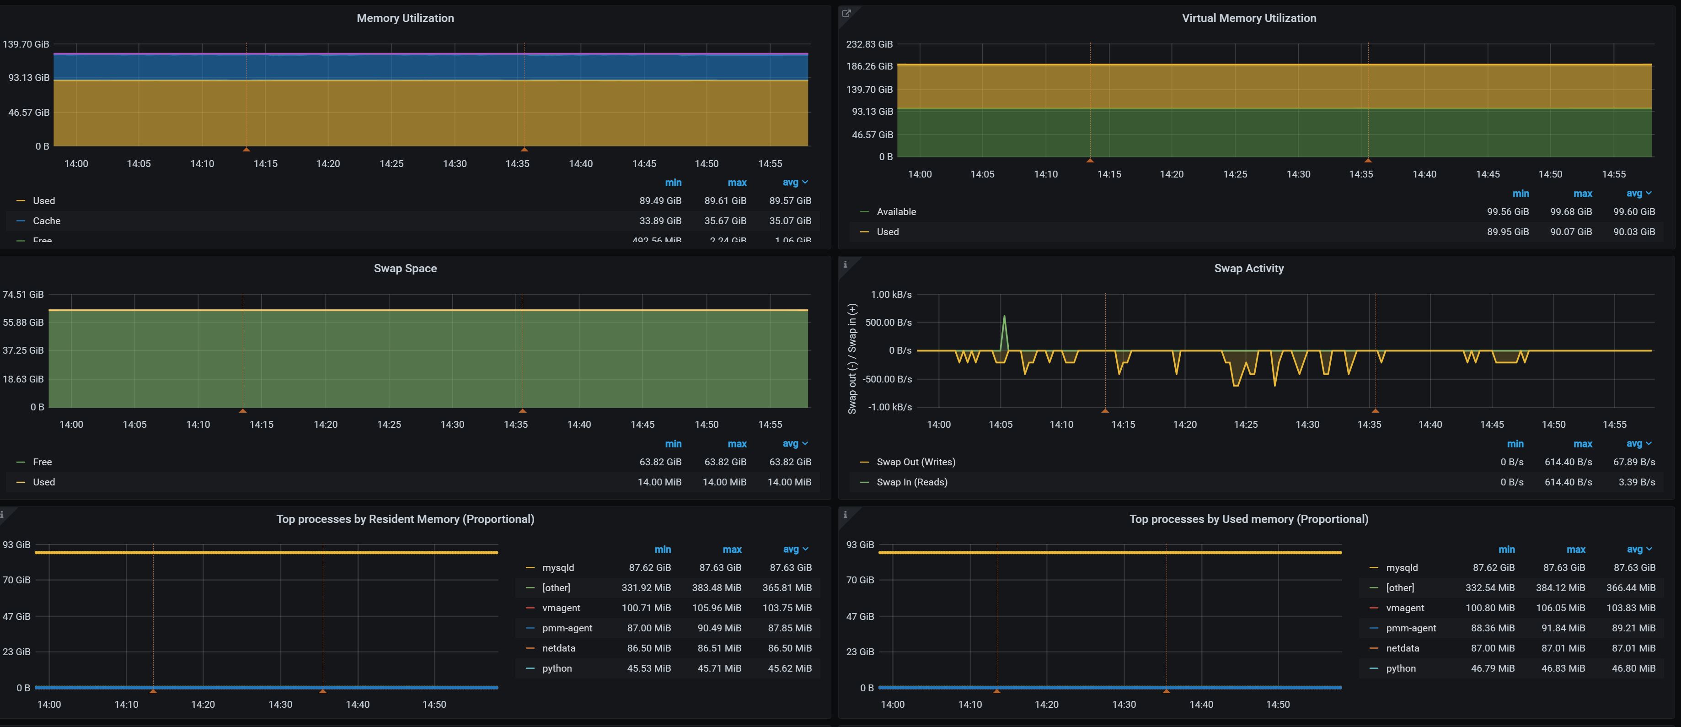Image resolution: width=1681 pixels, height=727 pixels.
Task: Click first annotation triangle in Memory Utilization chart
Action: pos(246,150)
